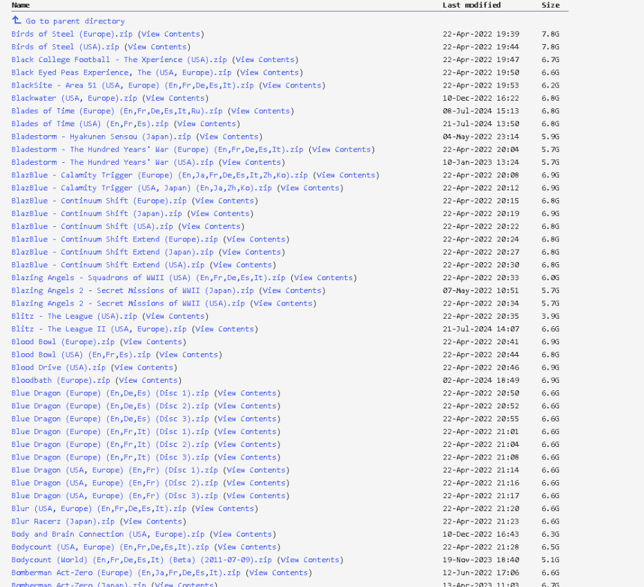
Task: View Contents of Birds of Steel (USA).zip
Action: pos(157,47)
